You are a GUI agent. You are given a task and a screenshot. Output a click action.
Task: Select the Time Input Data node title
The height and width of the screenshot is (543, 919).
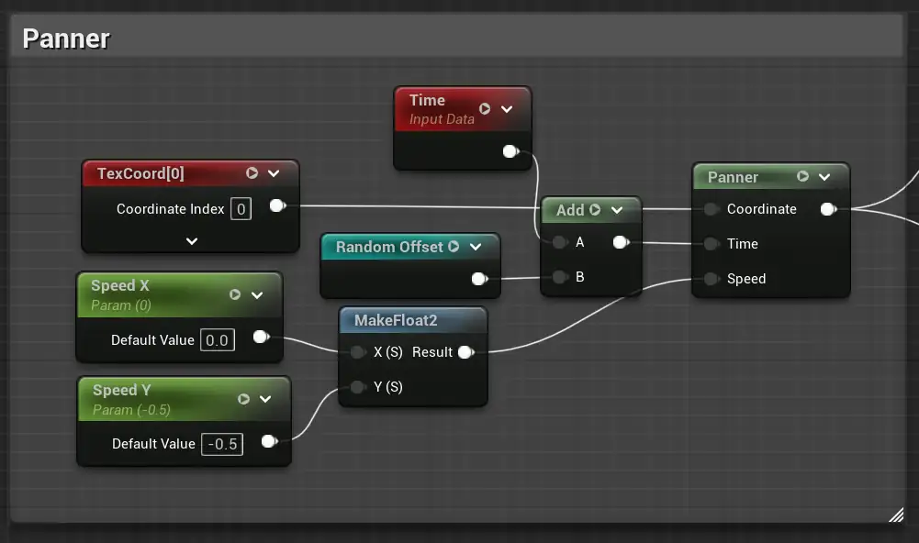[427, 100]
